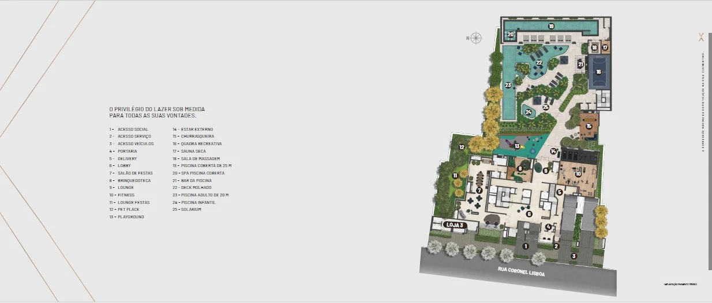Image resolution: width=712 pixels, height=303 pixels.
Task: Click the Rua Coronel Lisboa street label
Action: (520, 274)
